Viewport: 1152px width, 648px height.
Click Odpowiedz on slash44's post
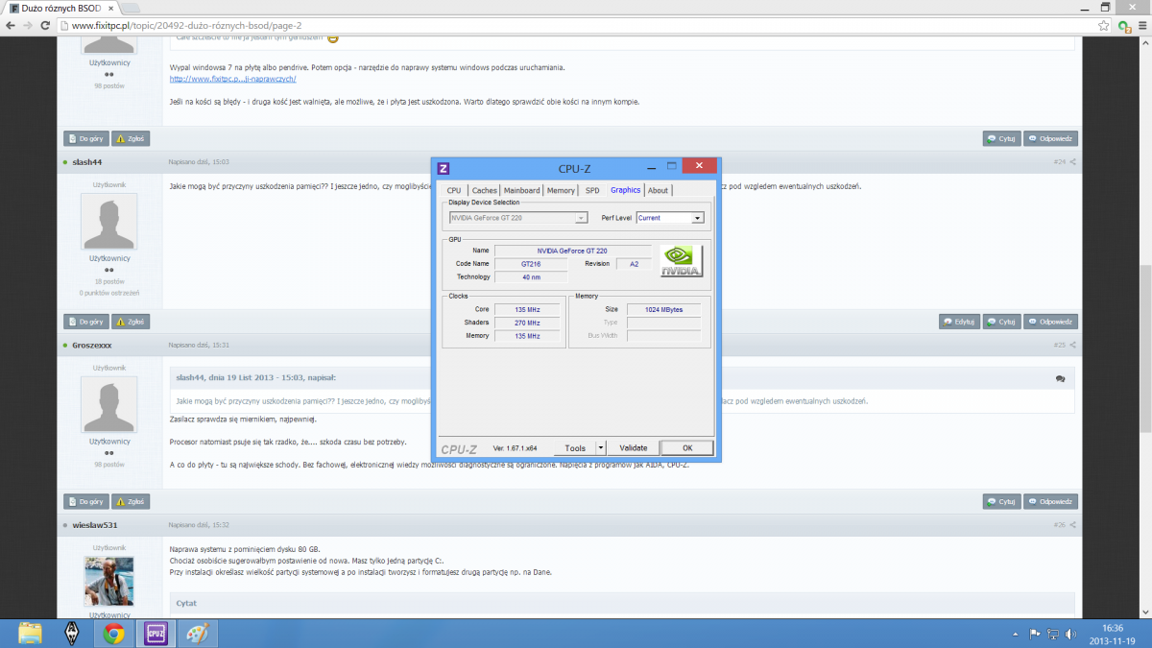(x=1050, y=322)
